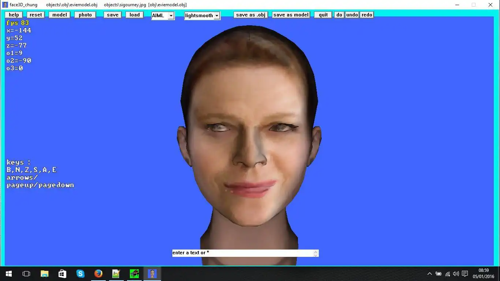Click the 'keys :' label
The height and width of the screenshot is (281, 500).
[19, 162]
